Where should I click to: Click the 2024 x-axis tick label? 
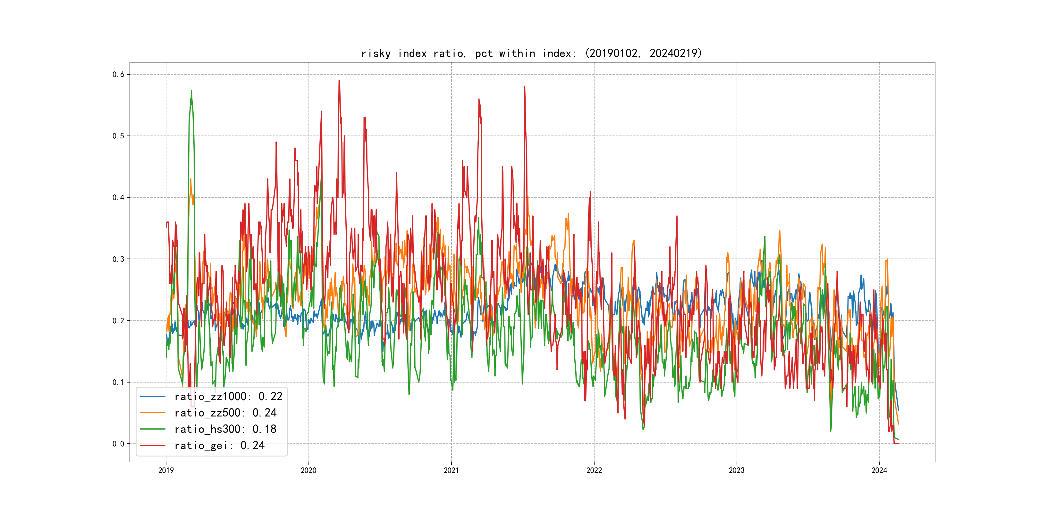pos(879,470)
